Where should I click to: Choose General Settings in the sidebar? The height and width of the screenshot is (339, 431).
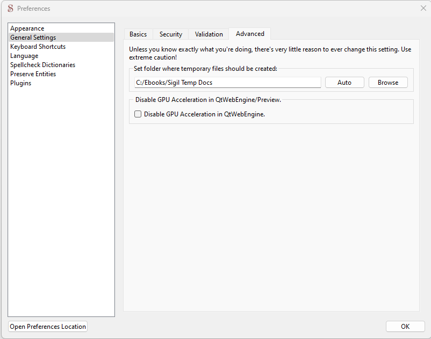pos(33,38)
